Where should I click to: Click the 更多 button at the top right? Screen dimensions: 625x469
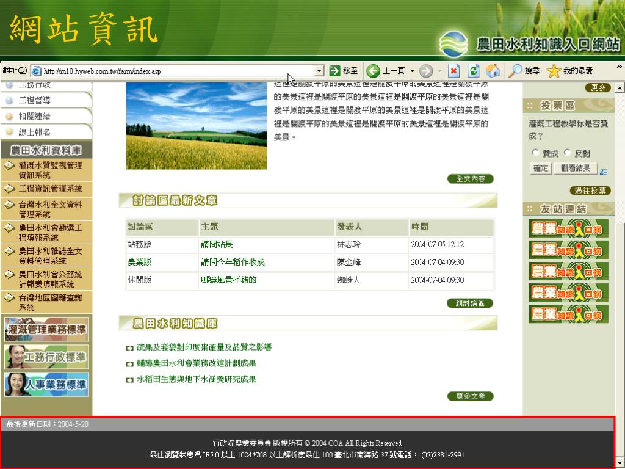click(598, 88)
